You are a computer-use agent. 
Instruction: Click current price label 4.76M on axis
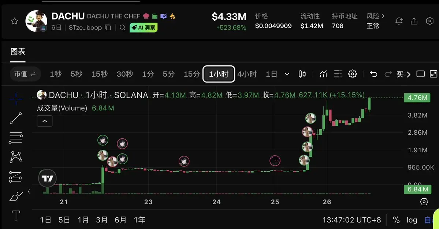tap(417, 98)
